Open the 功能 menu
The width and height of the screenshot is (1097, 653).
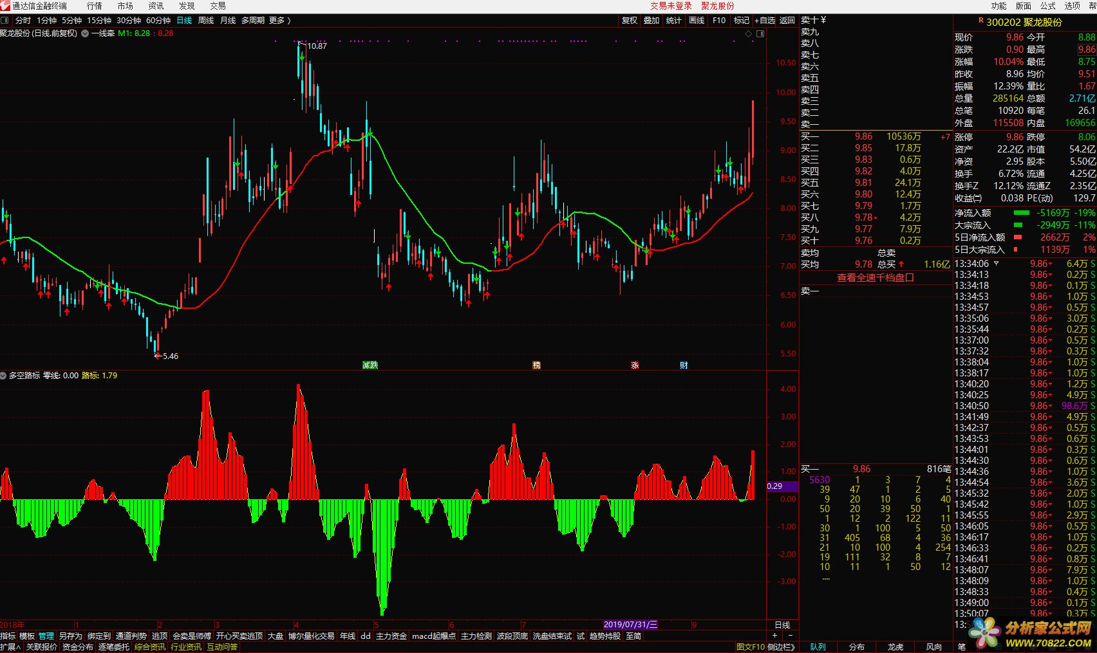(999, 6)
